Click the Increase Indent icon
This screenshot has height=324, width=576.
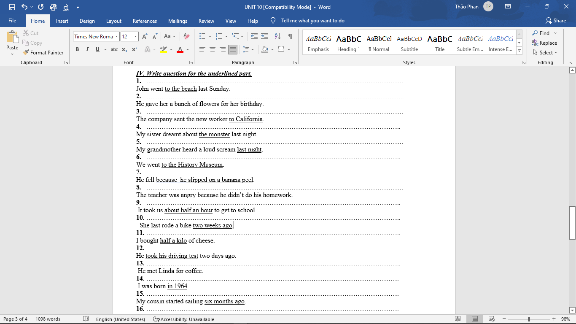point(264,37)
